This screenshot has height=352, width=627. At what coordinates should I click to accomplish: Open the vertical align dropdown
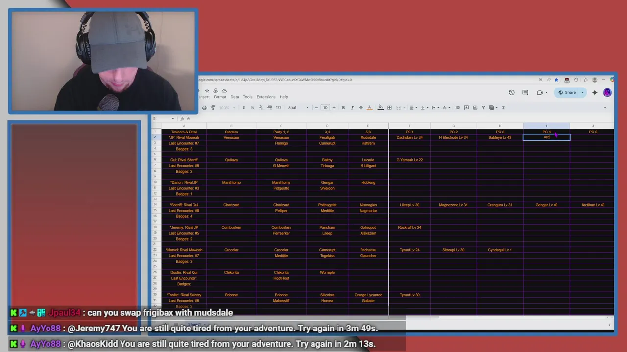[x=424, y=107]
